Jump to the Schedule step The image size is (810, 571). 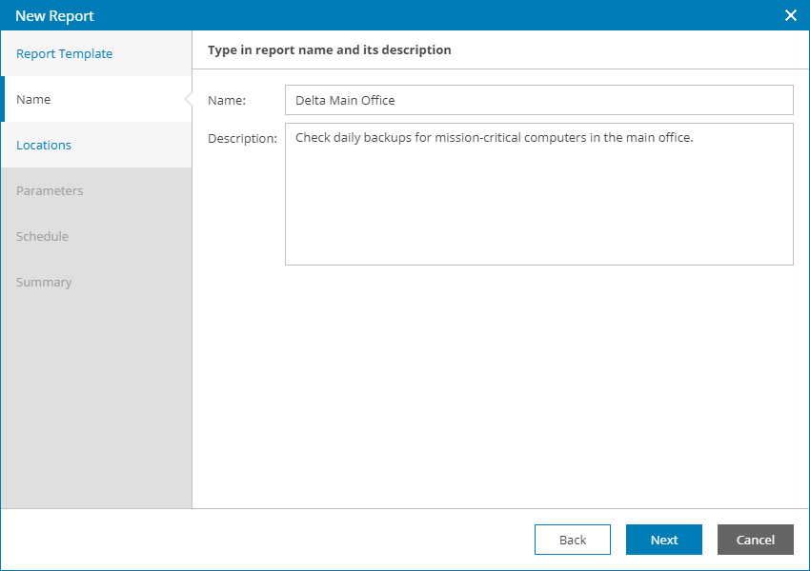[42, 237]
